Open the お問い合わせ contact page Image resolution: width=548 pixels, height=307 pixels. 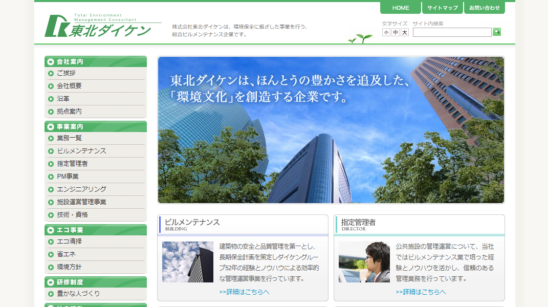(484, 8)
